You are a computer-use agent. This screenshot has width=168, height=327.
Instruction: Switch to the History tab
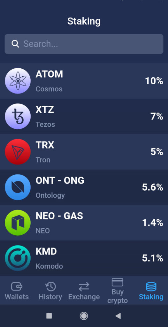pos(50,291)
